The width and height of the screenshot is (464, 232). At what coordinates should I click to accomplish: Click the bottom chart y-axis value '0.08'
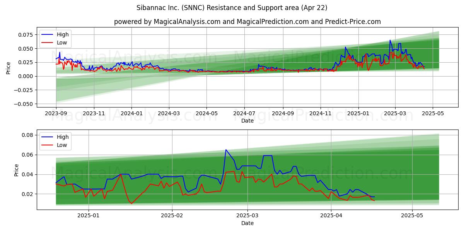click(28, 135)
